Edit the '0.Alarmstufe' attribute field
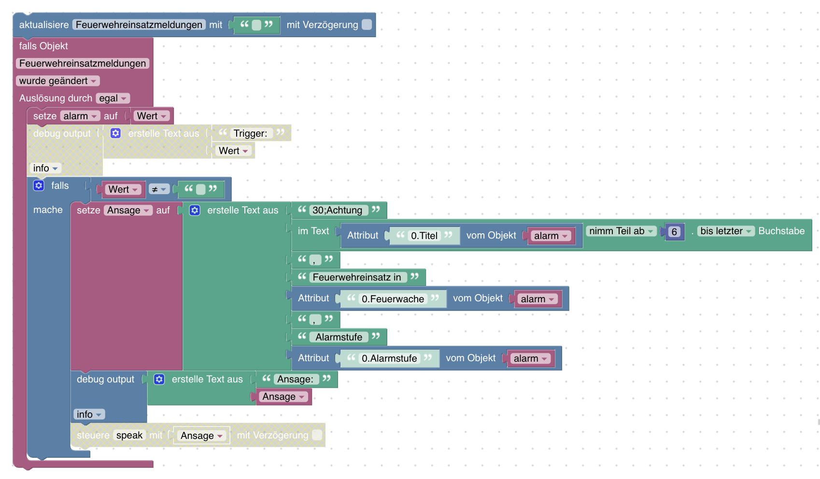This screenshot has width=820, height=479. [389, 358]
